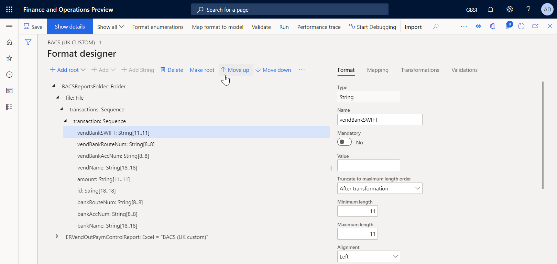Open page in new window
Viewport: 557px width, 264px height.
coord(535,26)
